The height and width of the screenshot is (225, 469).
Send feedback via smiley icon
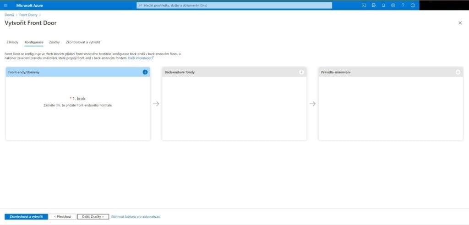413,5
